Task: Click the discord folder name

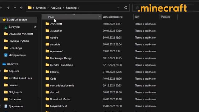Action: click(x=54, y=92)
